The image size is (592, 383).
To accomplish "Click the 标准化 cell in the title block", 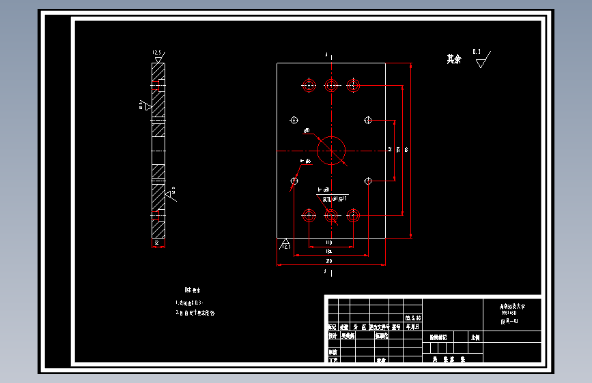I will click(381, 335).
